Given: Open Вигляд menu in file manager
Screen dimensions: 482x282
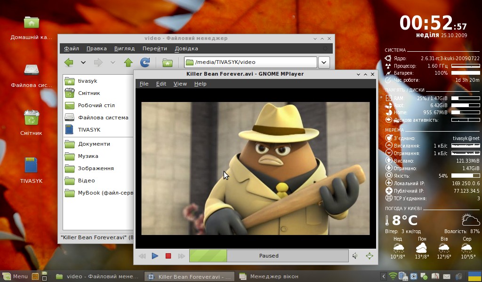Looking at the screenshot, I should (124, 48).
